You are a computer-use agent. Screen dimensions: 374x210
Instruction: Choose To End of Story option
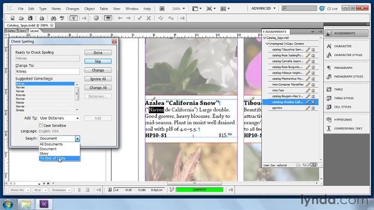(60, 158)
